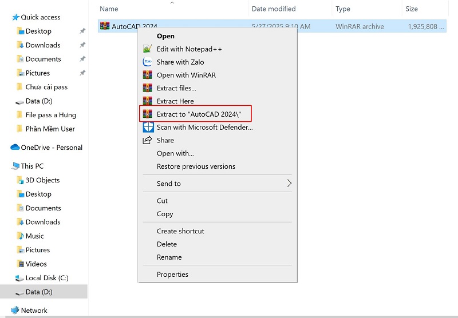Screen dimensions: 458x318
Task: Open Desktop under This PC
Action: (38, 194)
